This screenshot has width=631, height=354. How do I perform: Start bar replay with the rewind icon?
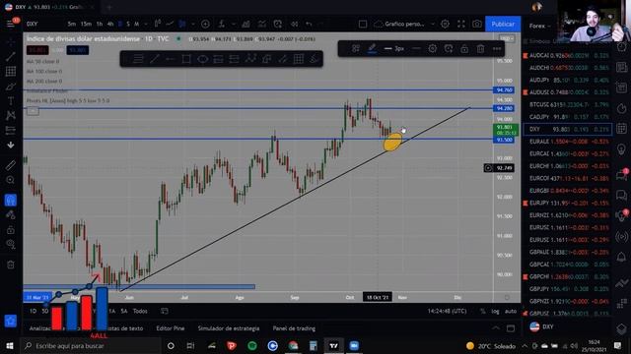294,24
